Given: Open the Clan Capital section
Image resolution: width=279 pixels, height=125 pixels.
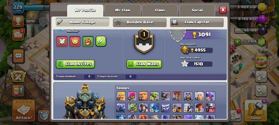Looking at the screenshot, I should [196, 22].
